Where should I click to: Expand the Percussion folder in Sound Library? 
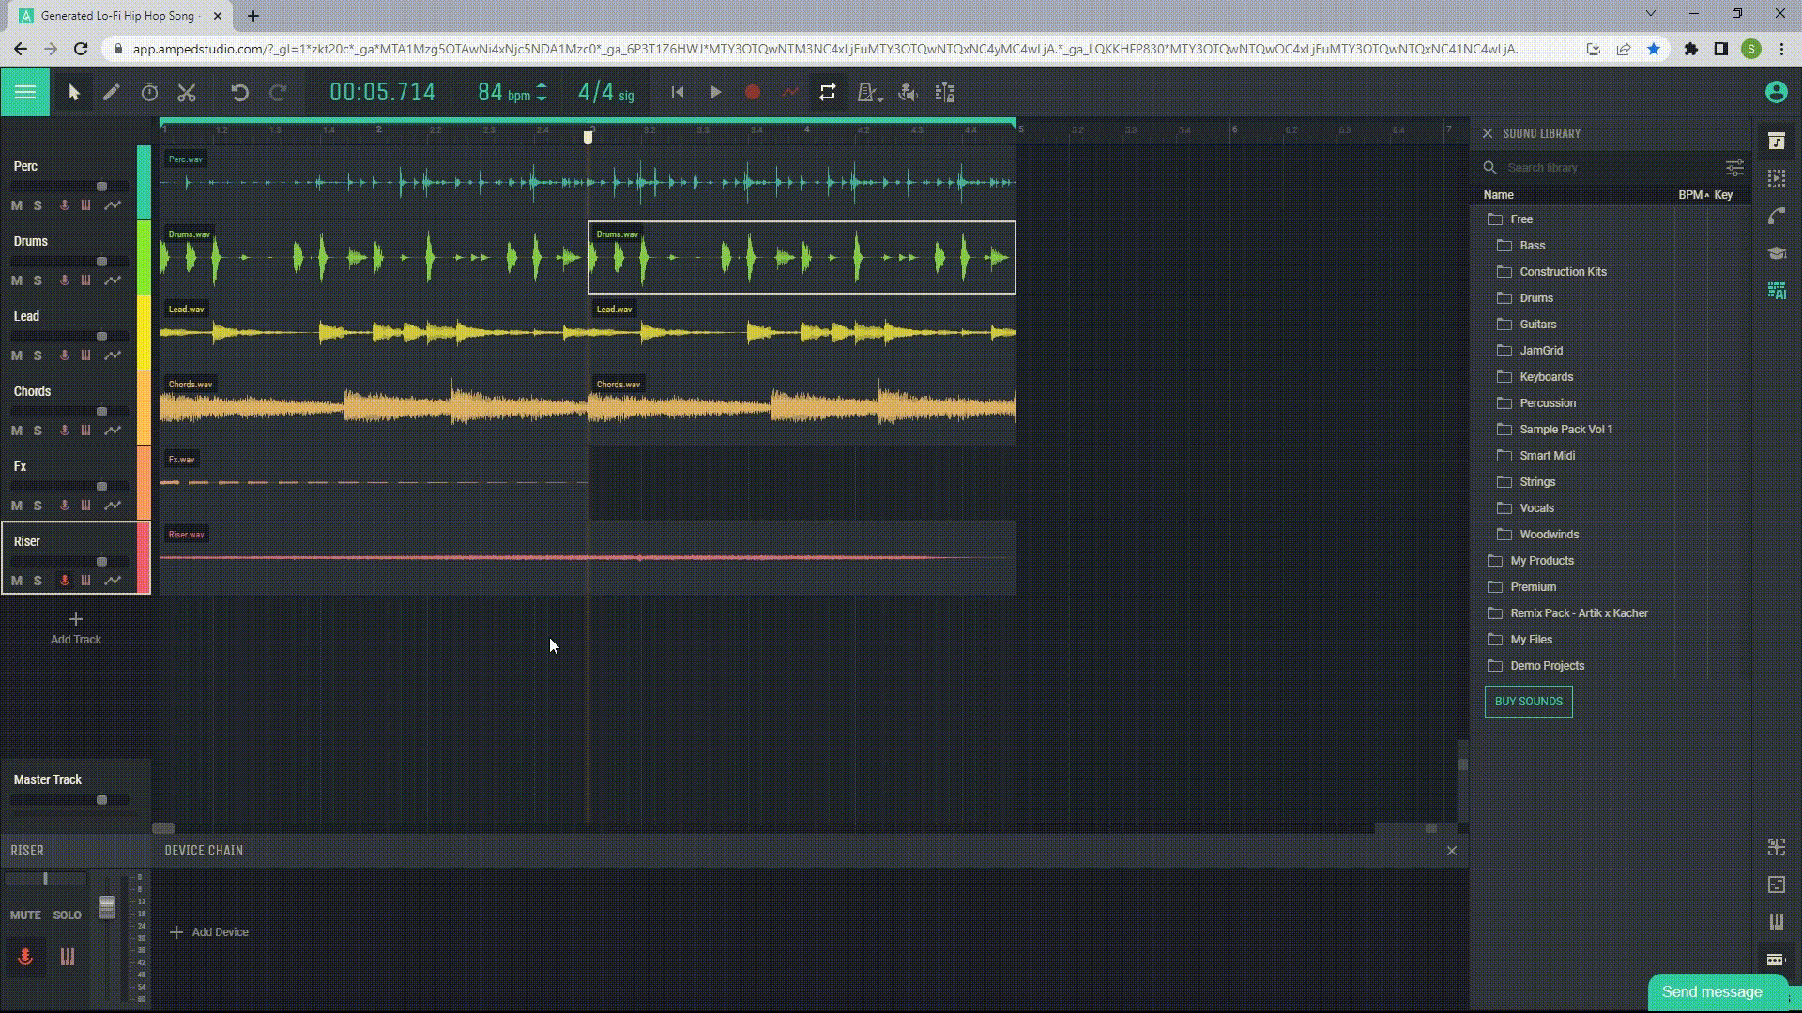(1549, 402)
